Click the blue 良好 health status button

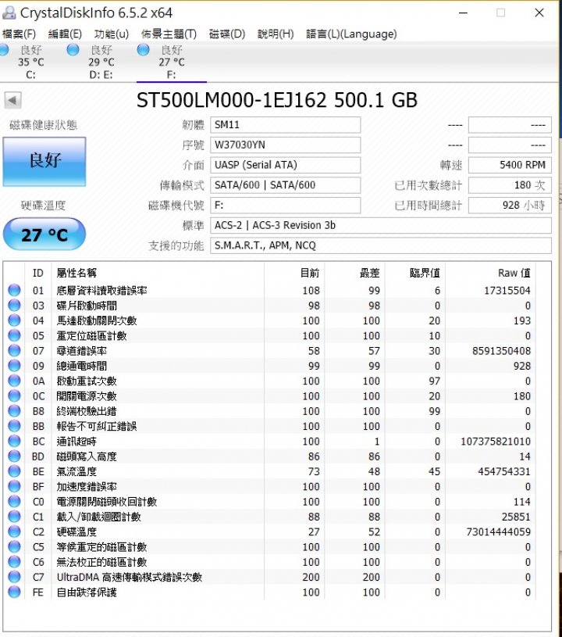click(44, 161)
